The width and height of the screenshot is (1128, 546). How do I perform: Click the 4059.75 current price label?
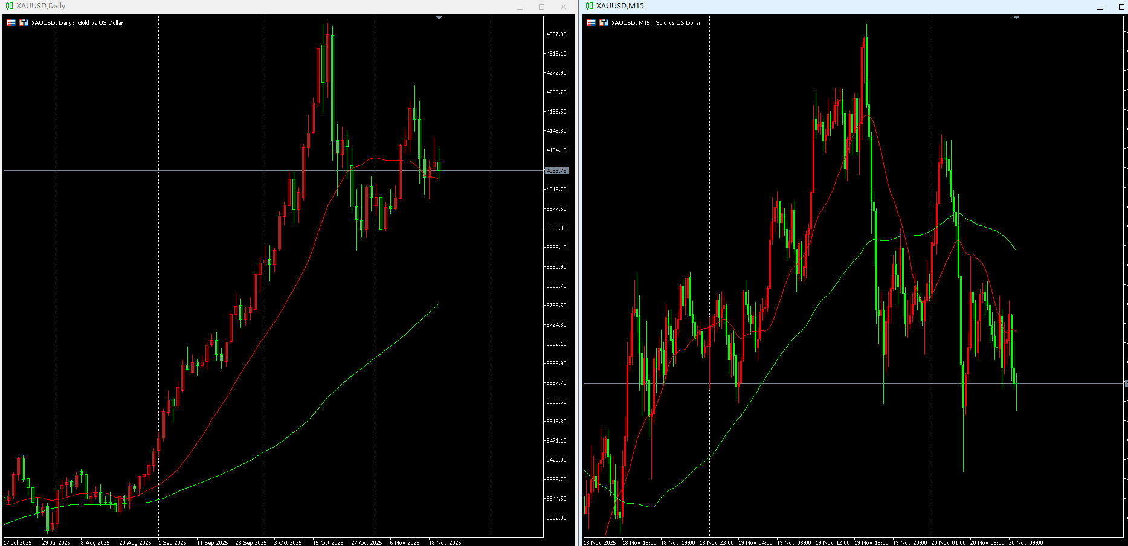pyautogui.click(x=556, y=171)
